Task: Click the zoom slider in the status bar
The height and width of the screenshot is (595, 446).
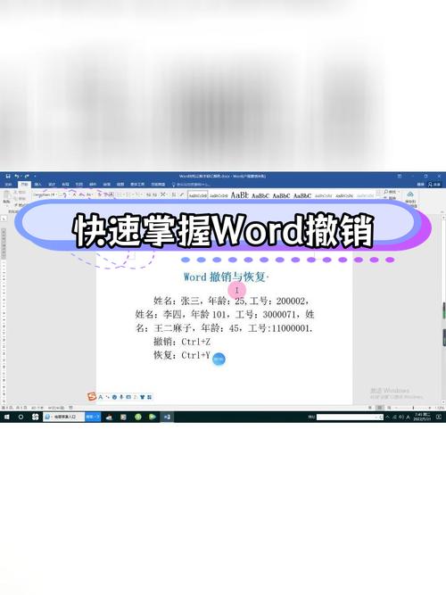Action: (413, 408)
